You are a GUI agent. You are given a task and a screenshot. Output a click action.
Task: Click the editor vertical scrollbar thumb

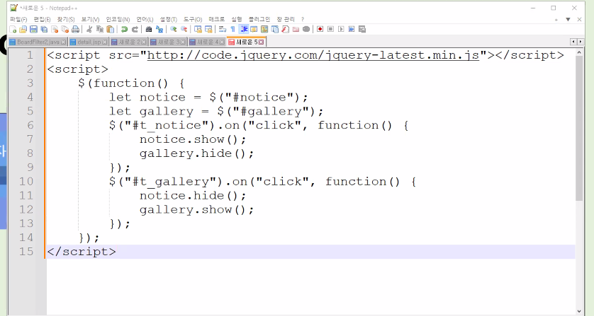[x=579, y=129]
